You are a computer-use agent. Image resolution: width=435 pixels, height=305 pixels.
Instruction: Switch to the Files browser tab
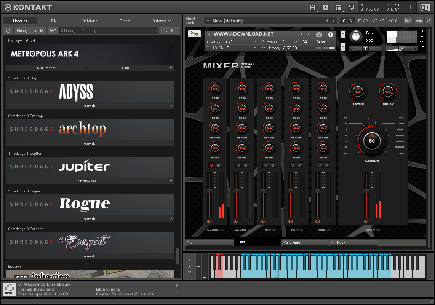tap(55, 21)
